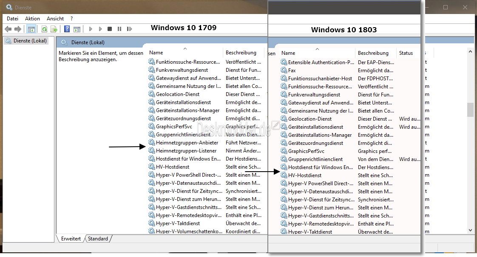Click the gear icon beside Heimnetzgruppen-Listener
477x257 pixels.
(151, 150)
